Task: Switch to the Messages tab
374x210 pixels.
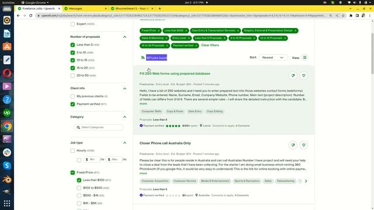Action: coord(85,9)
